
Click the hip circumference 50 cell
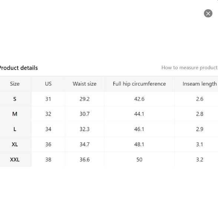(139, 160)
